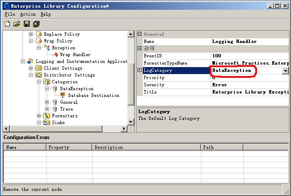Viewport: 291px width, 196px height.
Task: Click the New Application toolbar icon
Action: 7,24
